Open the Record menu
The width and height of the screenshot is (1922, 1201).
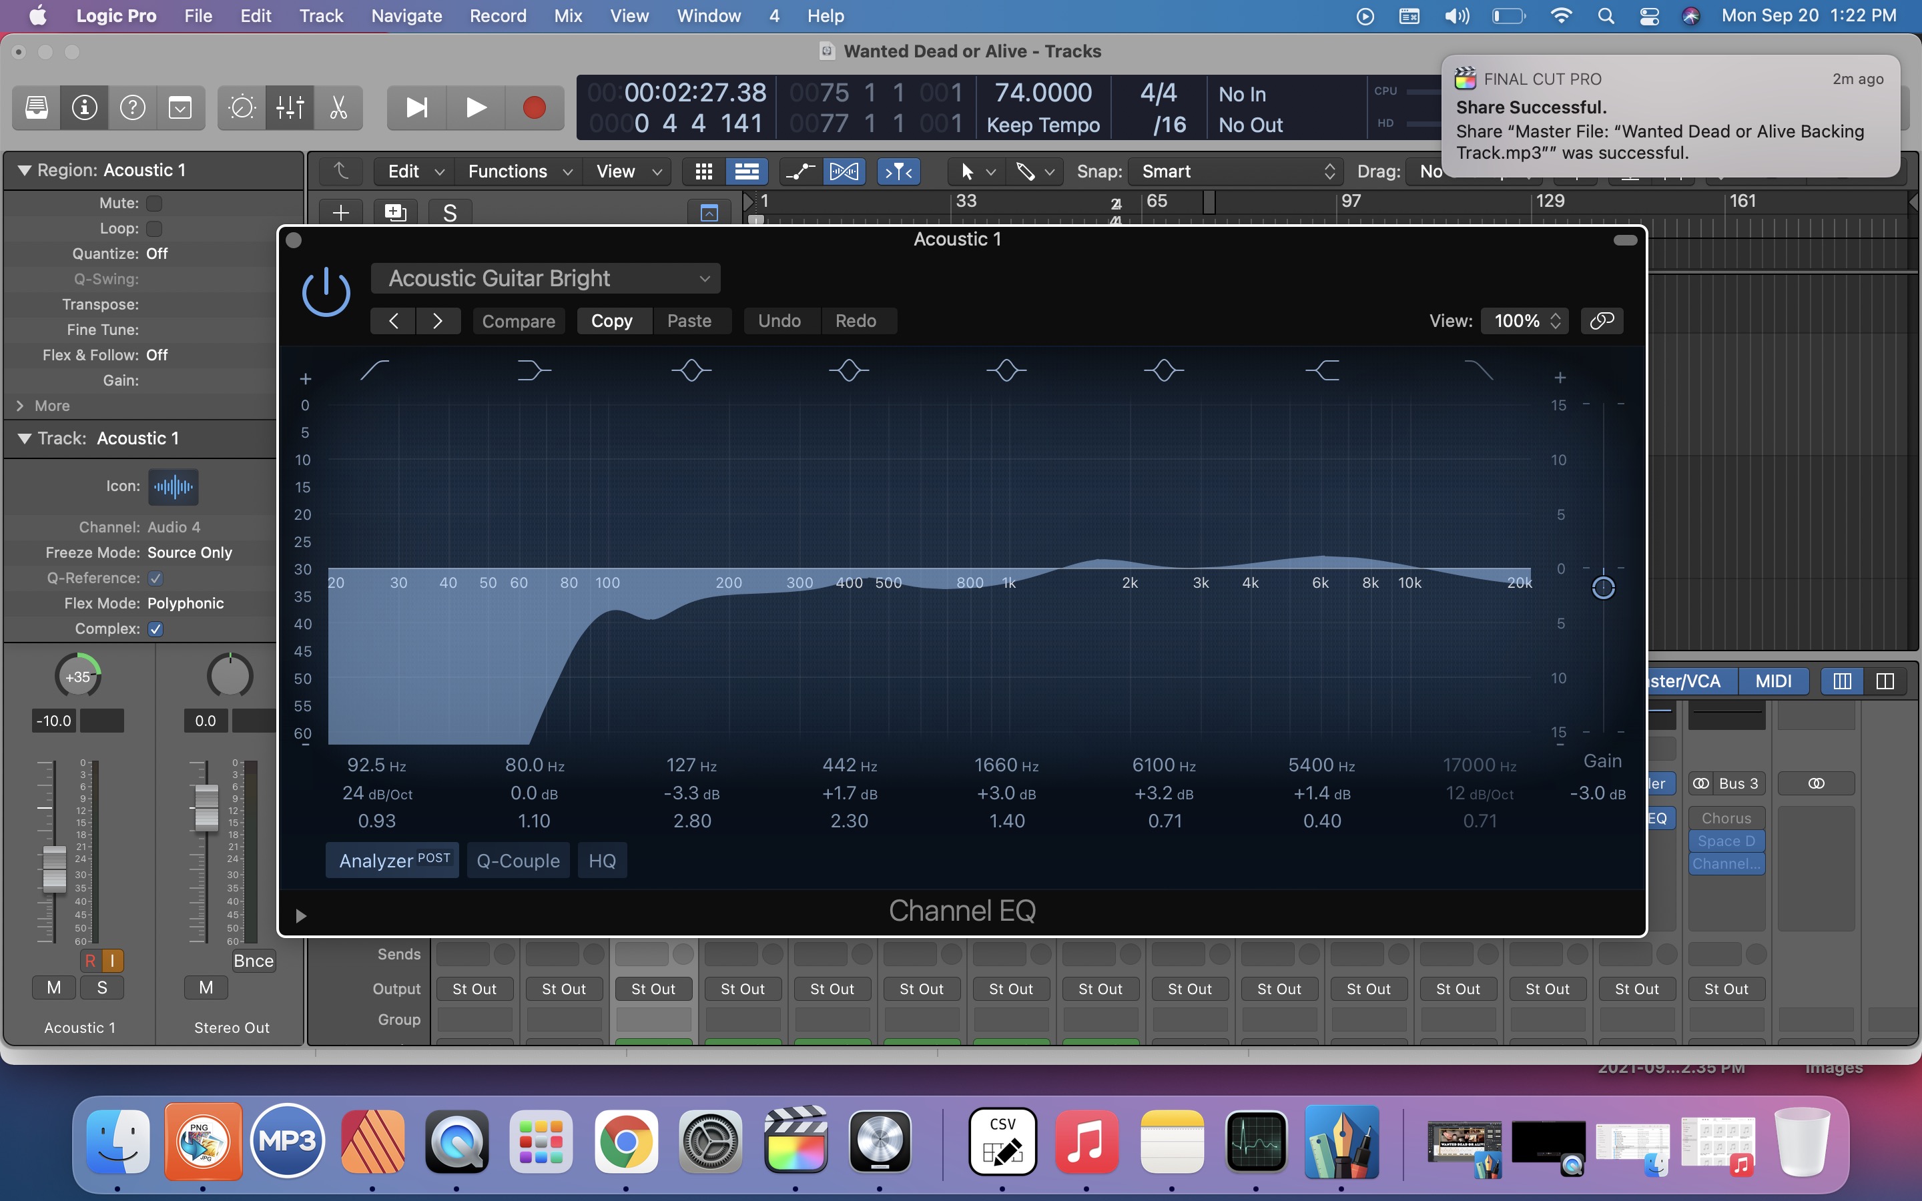click(x=497, y=16)
